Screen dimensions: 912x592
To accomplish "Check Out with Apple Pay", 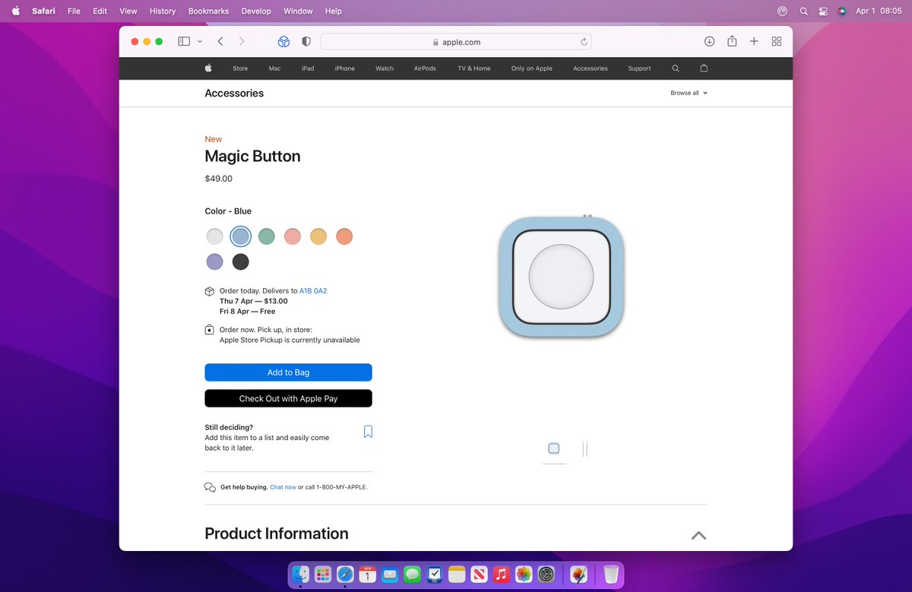I will coord(288,398).
